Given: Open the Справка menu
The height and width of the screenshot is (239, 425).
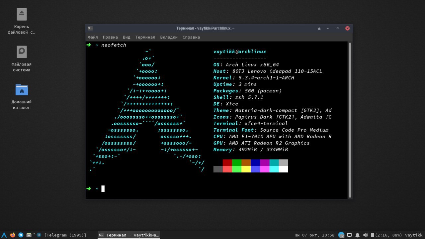Looking at the screenshot, I should tap(191, 37).
